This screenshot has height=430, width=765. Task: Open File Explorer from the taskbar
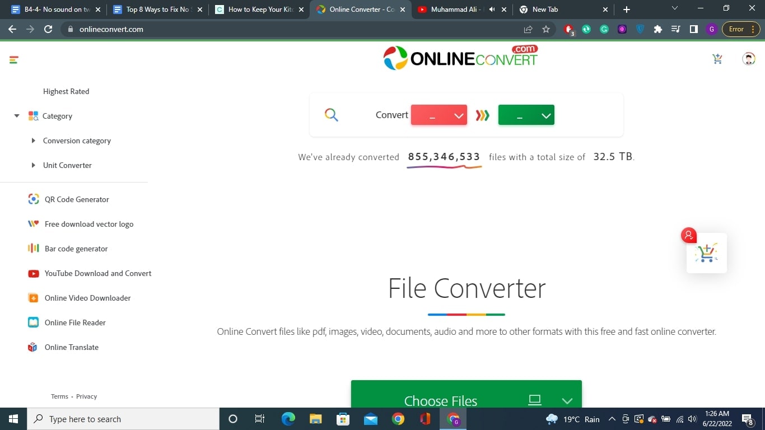click(316, 419)
